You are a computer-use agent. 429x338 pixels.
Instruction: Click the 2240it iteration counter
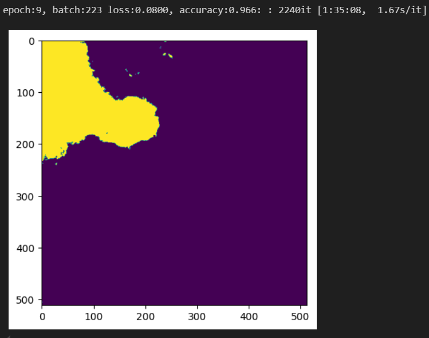[295, 10]
